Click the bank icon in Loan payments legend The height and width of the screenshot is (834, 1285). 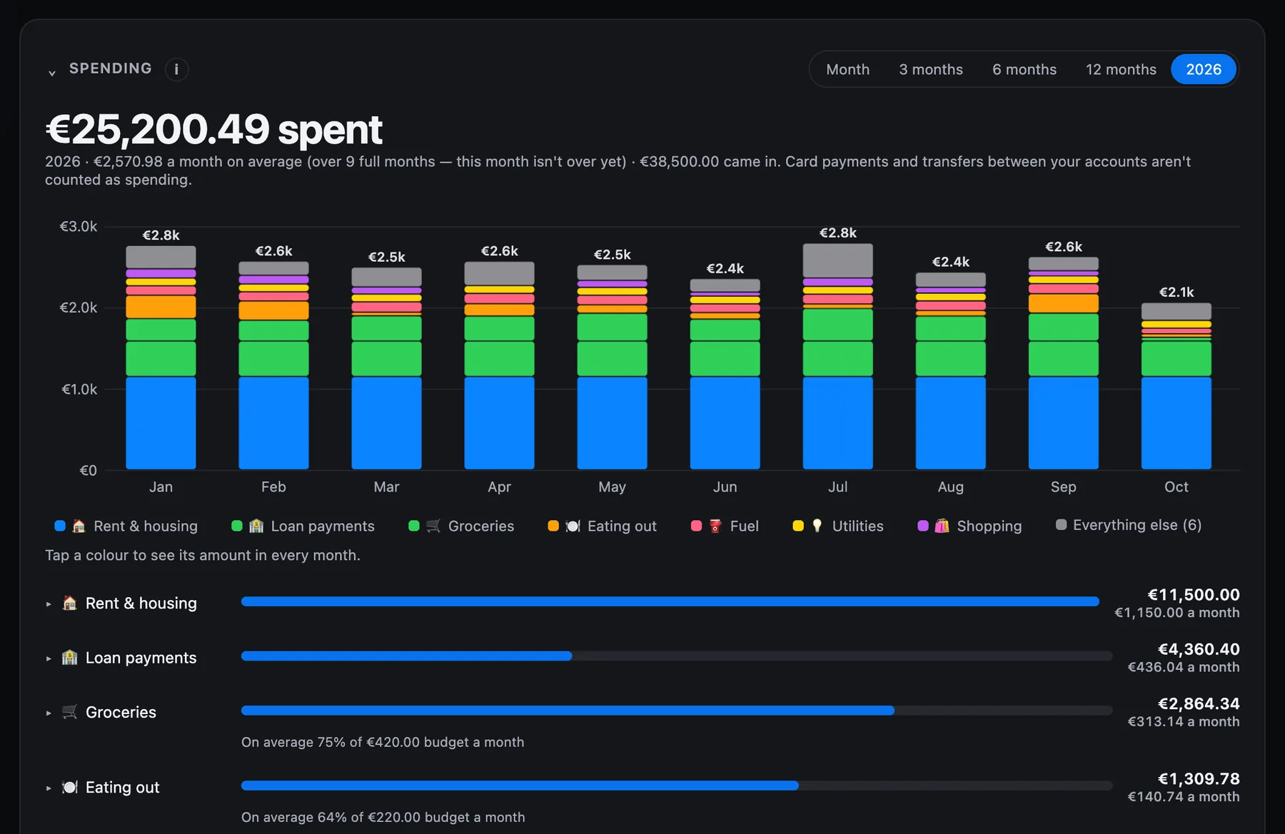(x=256, y=526)
